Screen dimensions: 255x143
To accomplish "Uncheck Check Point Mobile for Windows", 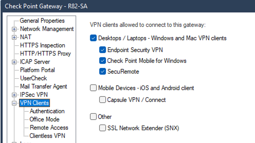I will (x=103, y=61).
